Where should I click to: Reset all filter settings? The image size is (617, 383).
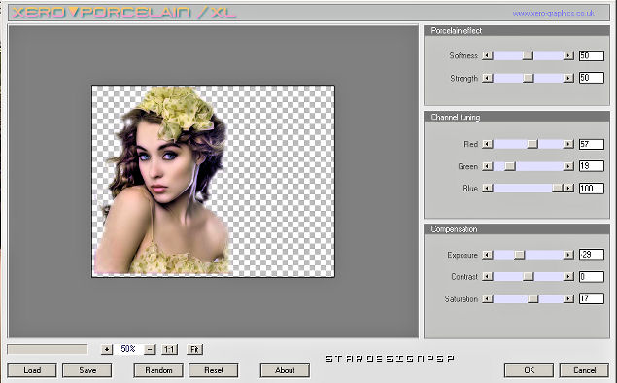[x=214, y=370]
